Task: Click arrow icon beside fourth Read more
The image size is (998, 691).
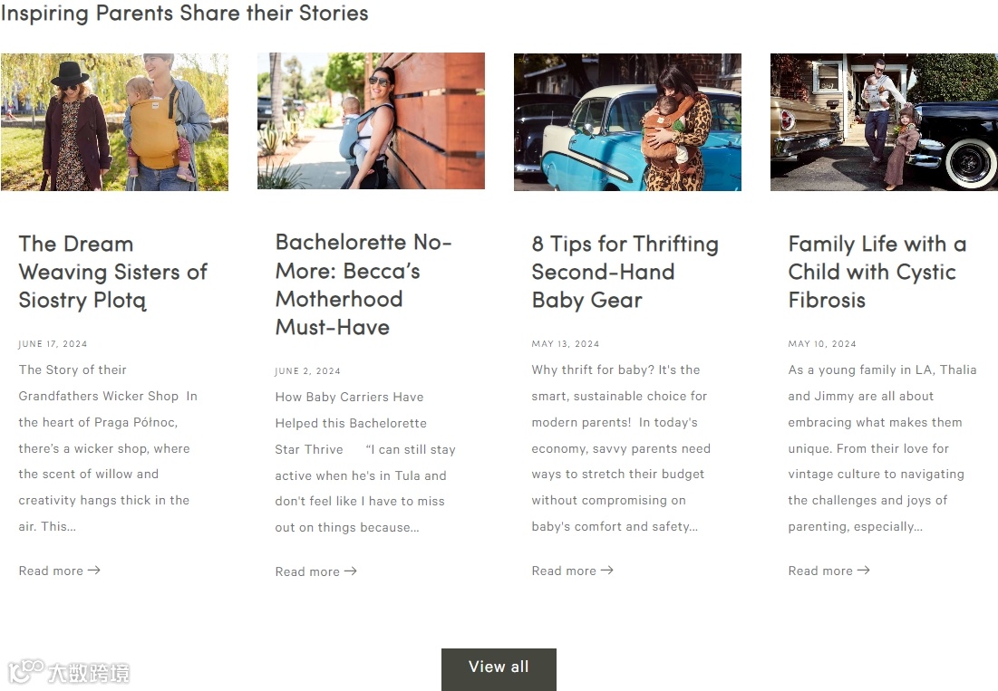Action: 863,571
